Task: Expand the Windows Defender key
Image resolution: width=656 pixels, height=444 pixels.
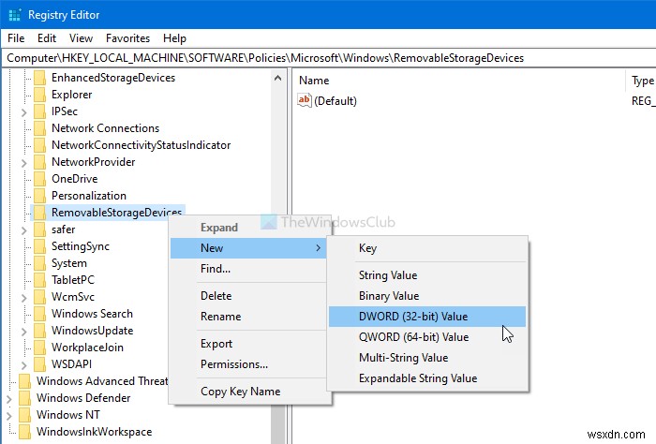Action: (9, 399)
